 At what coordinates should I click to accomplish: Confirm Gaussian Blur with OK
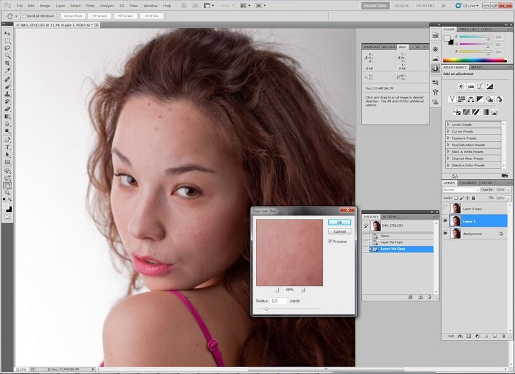point(339,222)
